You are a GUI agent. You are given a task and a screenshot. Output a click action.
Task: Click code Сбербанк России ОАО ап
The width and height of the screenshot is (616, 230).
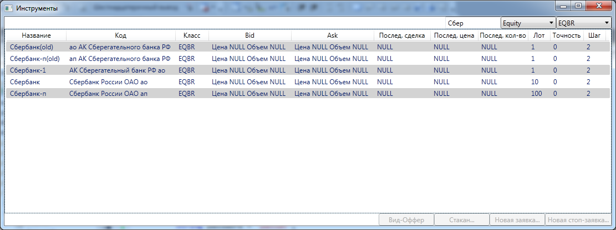click(109, 94)
